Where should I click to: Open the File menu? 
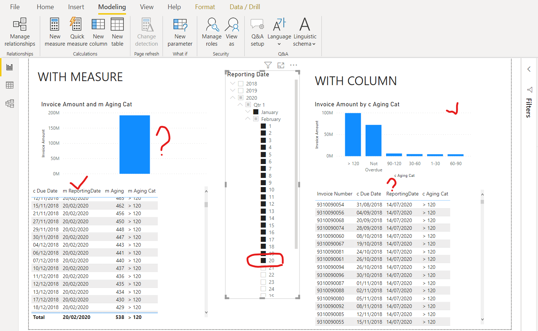tap(15, 7)
